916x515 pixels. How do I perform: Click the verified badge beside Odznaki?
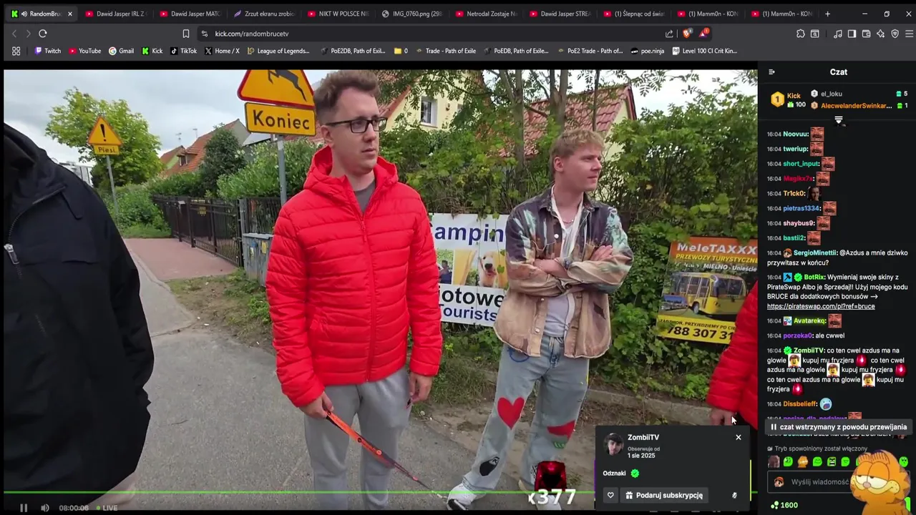(x=635, y=473)
